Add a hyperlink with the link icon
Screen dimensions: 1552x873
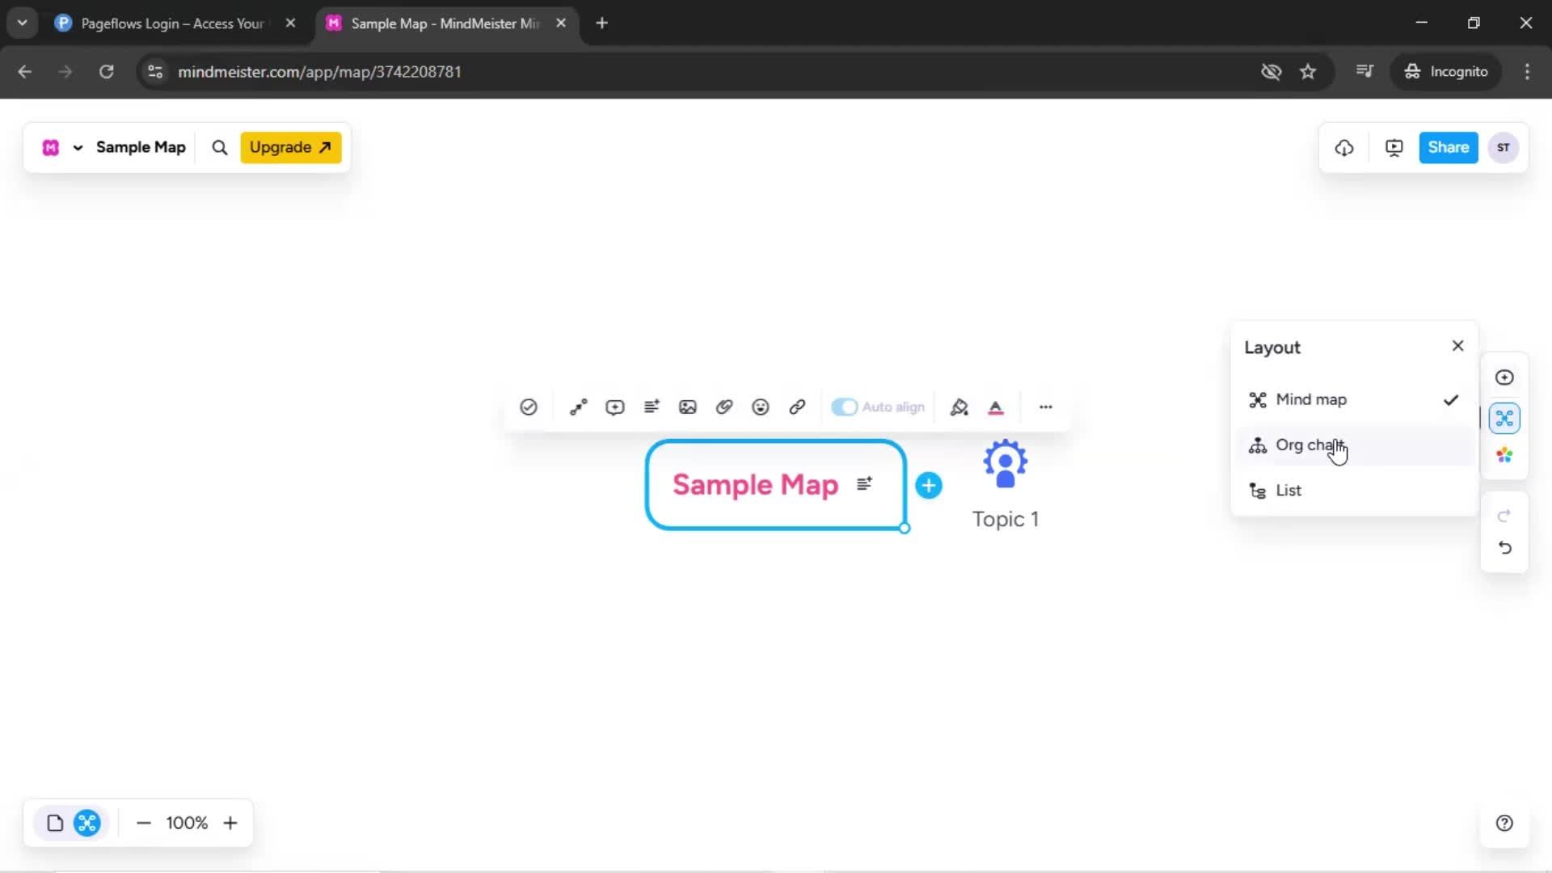point(797,407)
